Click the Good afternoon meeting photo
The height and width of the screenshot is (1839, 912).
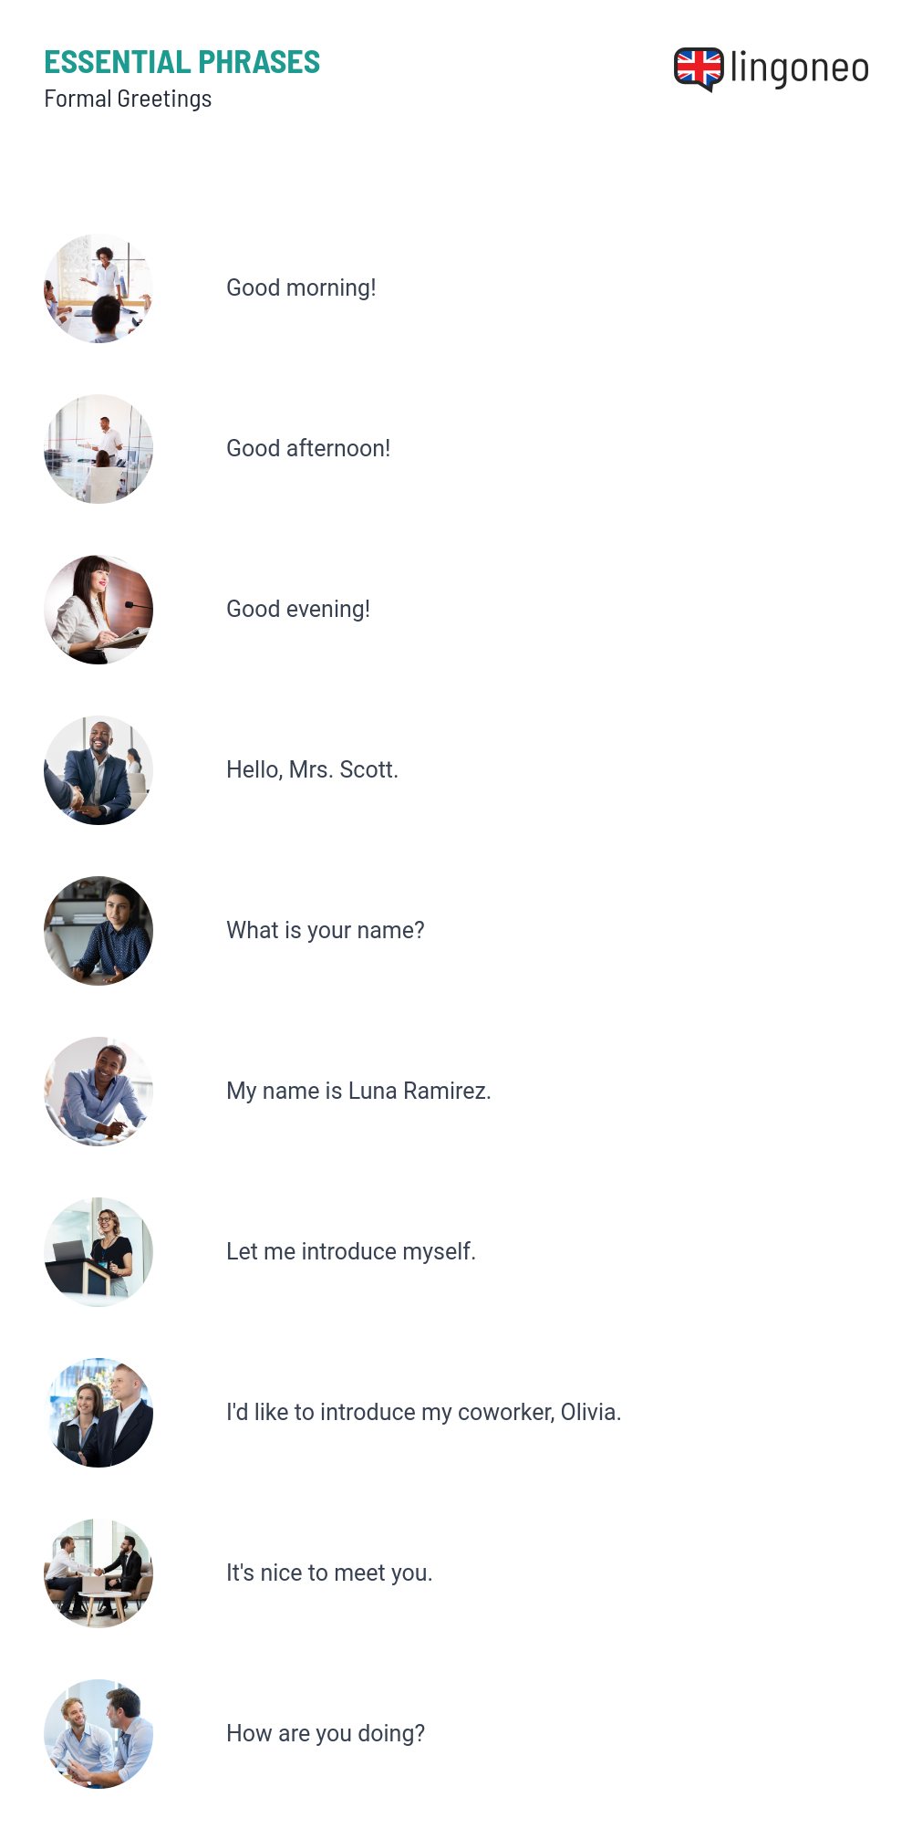point(98,449)
